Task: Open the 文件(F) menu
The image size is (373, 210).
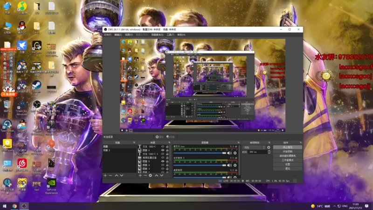Action: tap(108, 35)
